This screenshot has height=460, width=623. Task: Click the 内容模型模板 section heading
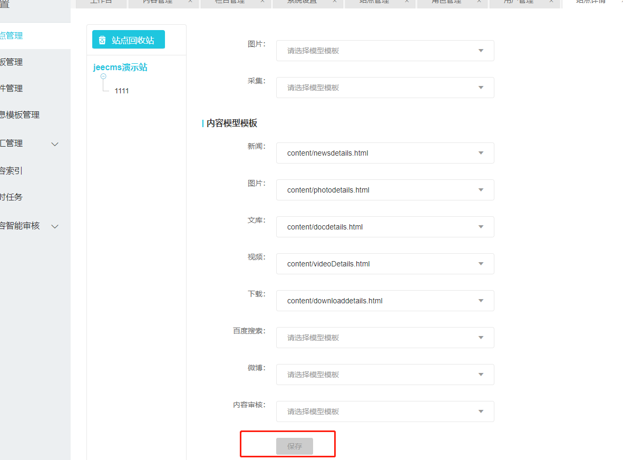click(231, 123)
